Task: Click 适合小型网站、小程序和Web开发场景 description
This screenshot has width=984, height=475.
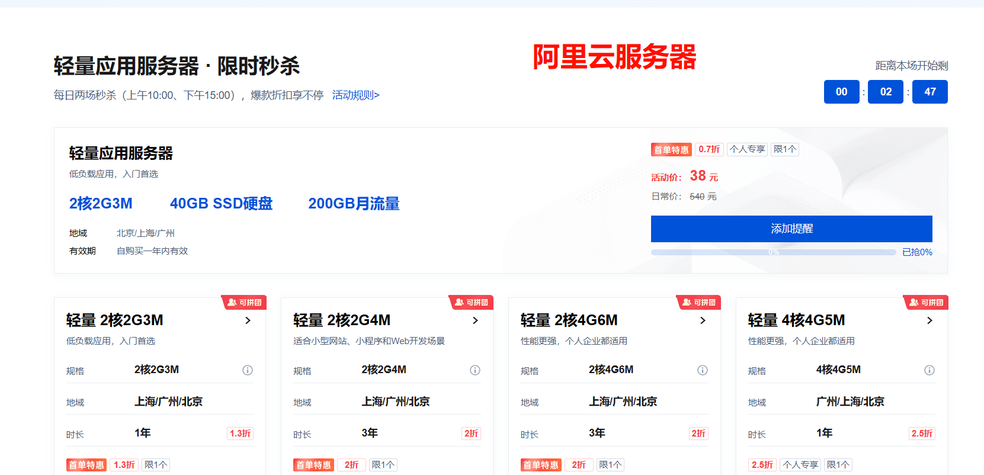Action: [x=369, y=341]
